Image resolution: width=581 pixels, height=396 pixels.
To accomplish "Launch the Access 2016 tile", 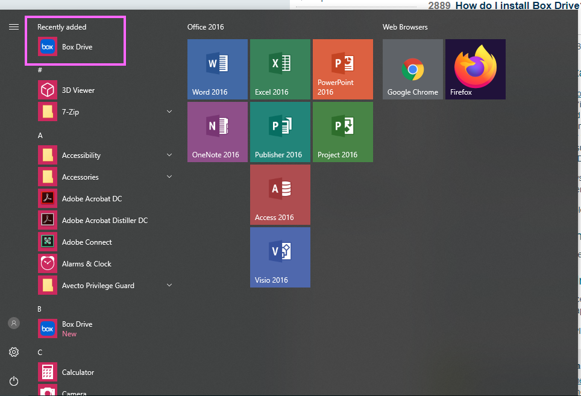I will [280, 195].
